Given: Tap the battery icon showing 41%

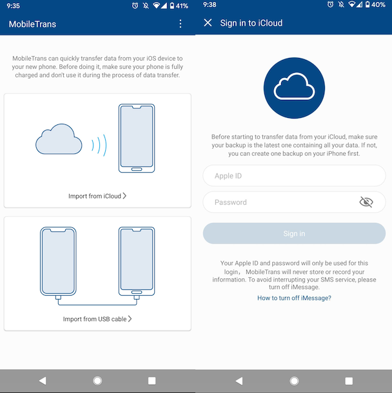Looking at the screenshot, I should click(172, 6).
